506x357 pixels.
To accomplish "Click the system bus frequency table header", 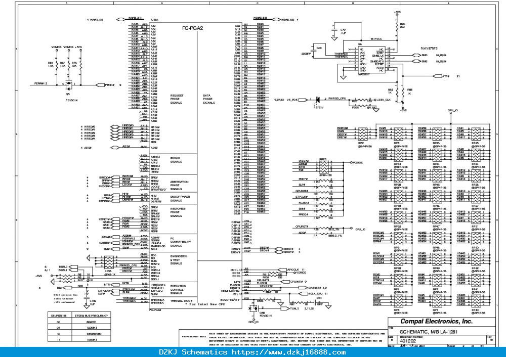I will (x=79, y=316).
